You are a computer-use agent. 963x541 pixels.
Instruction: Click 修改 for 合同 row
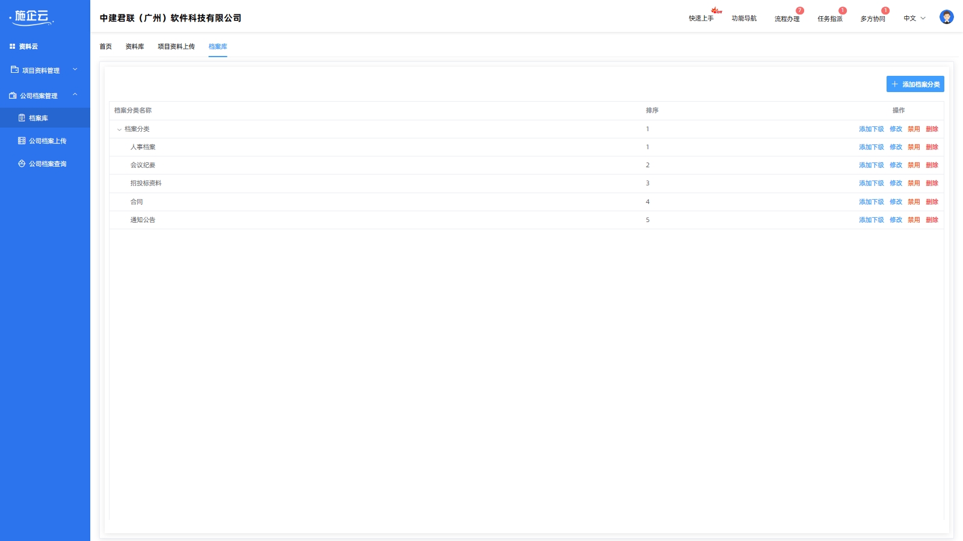(896, 202)
